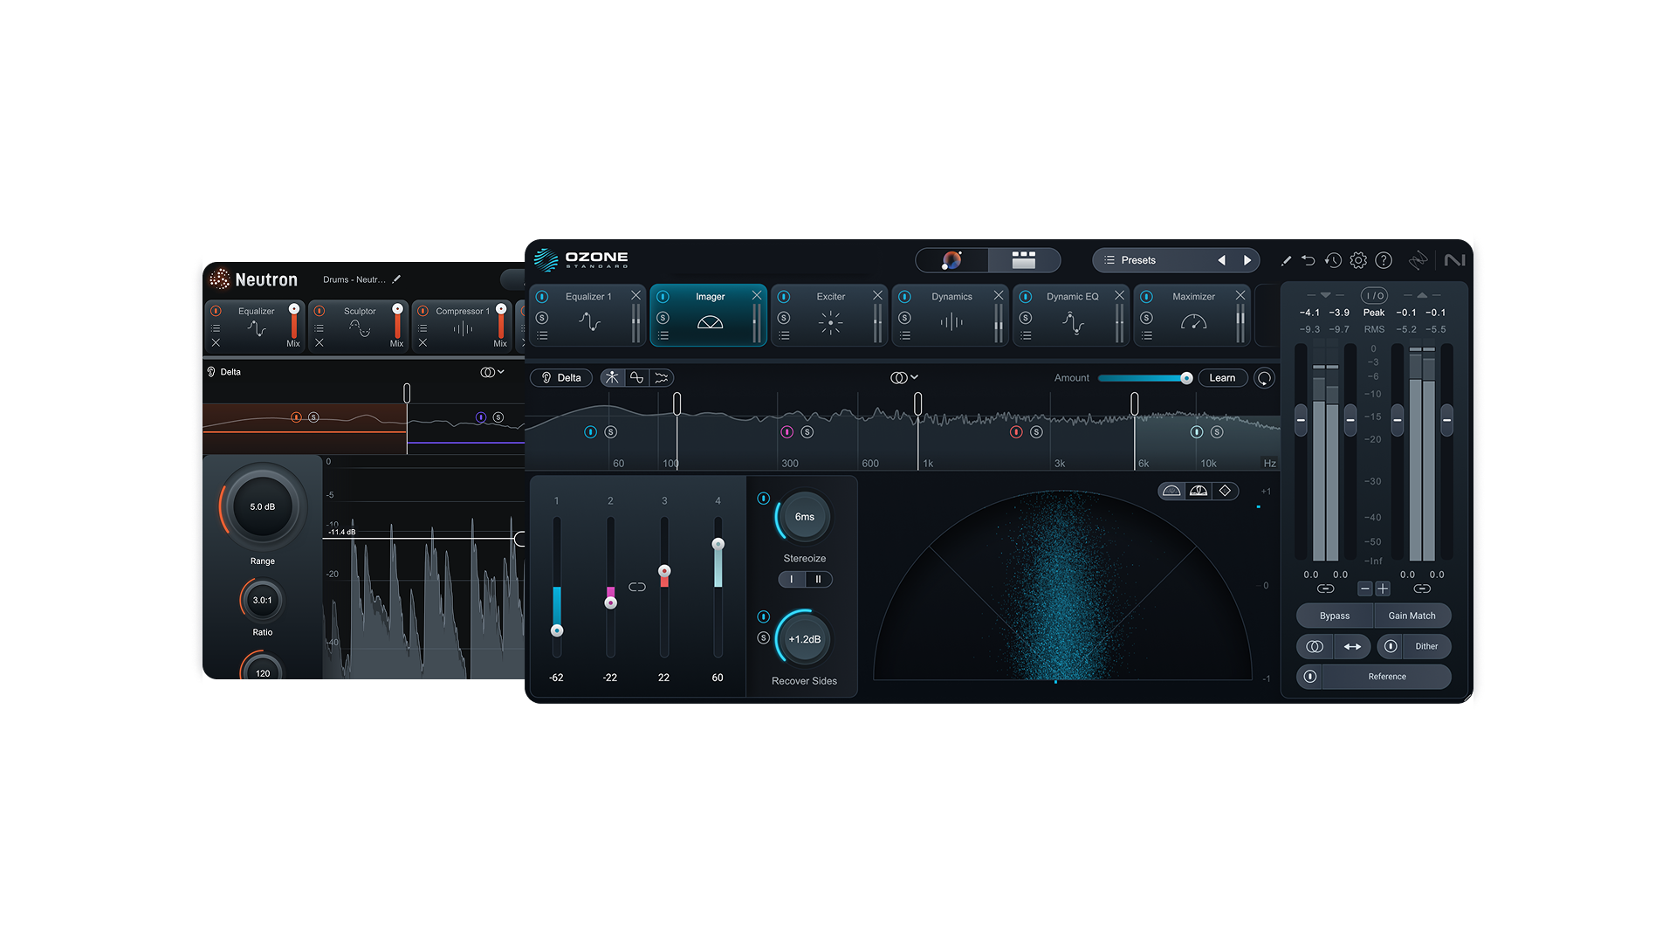Click the 6ms Stereoize knob
This screenshot has width=1676, height=943.
(804, 517)
